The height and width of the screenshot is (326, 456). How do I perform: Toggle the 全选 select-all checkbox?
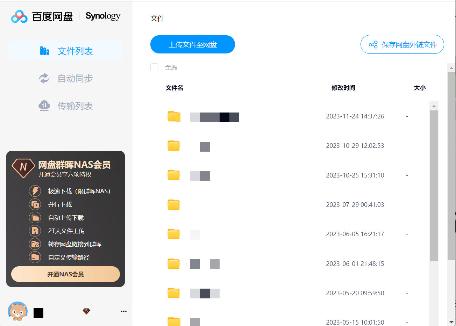(155, 67)
